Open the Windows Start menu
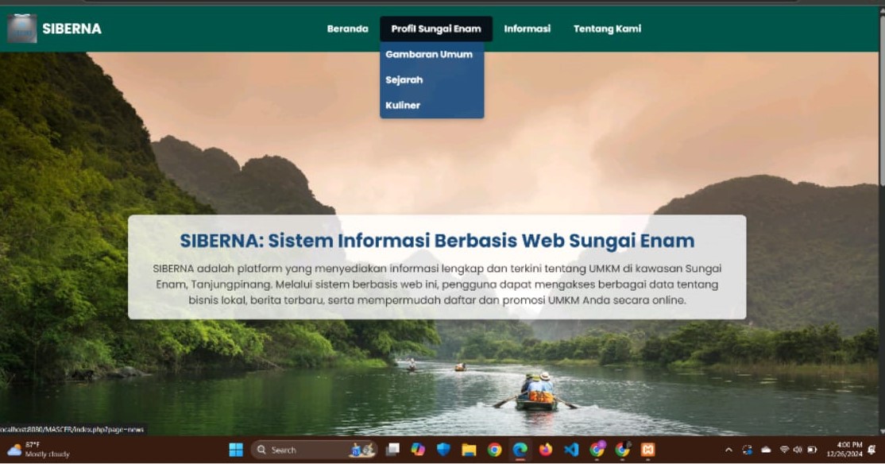The image size is (885, 464). [236, 450]
